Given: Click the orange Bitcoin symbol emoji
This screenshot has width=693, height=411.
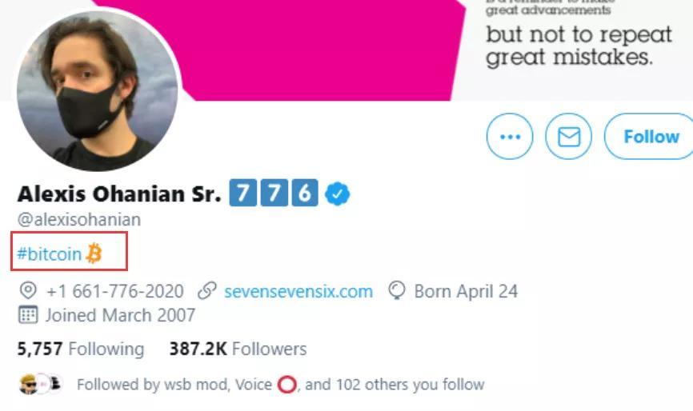Looking at the screenshot, I should point(94,254).
